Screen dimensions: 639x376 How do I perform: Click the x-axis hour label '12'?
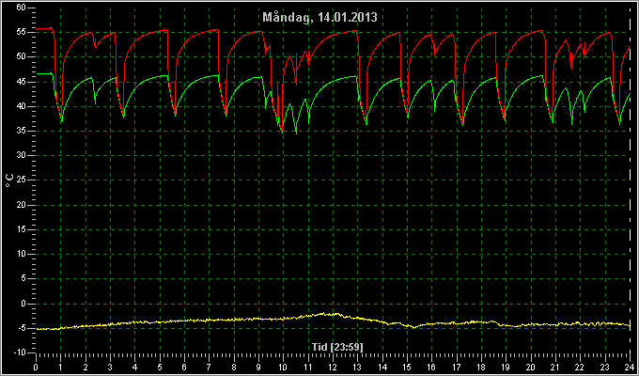(333, 367)
